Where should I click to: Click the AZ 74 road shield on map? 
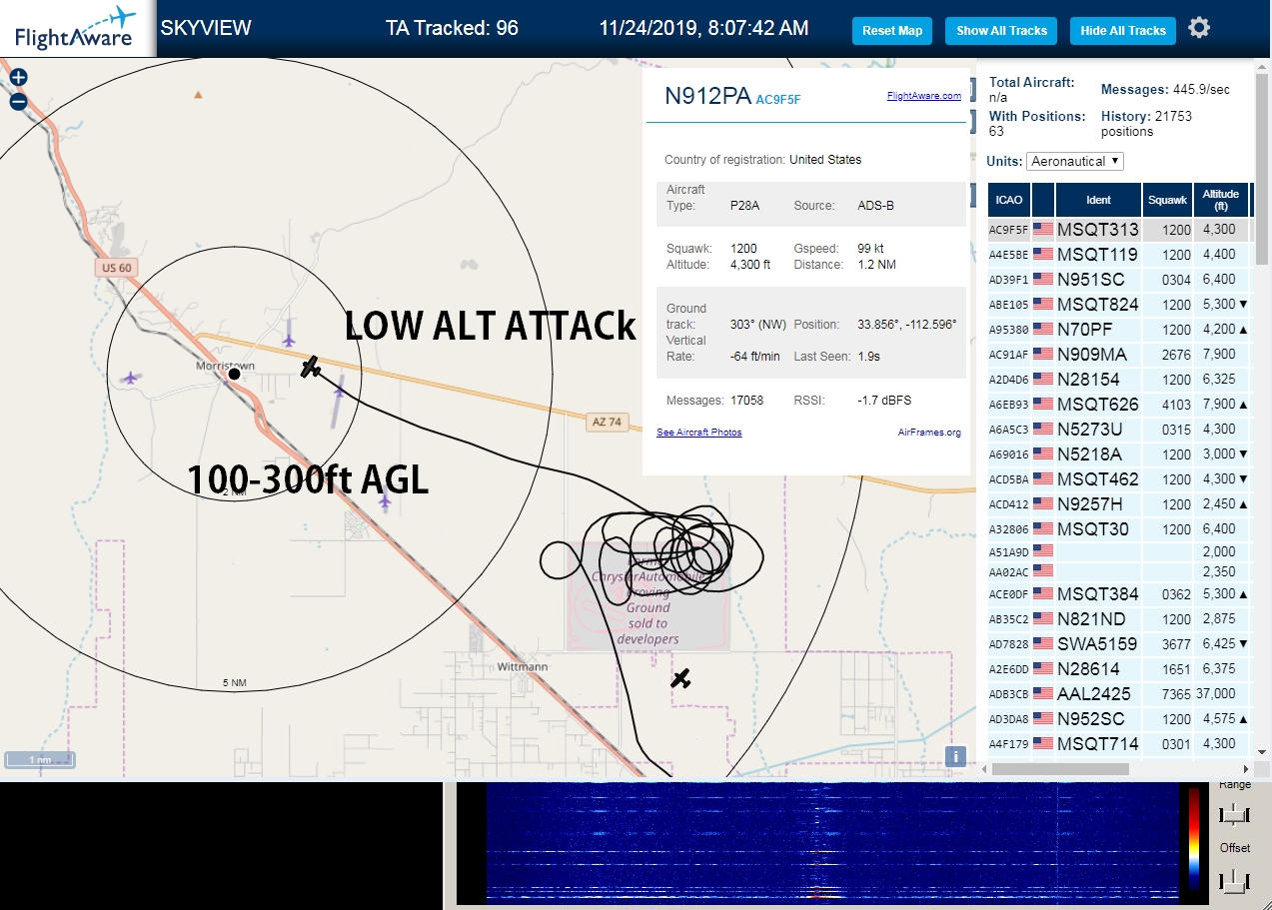pyautogui.click(x=607, y=423)
